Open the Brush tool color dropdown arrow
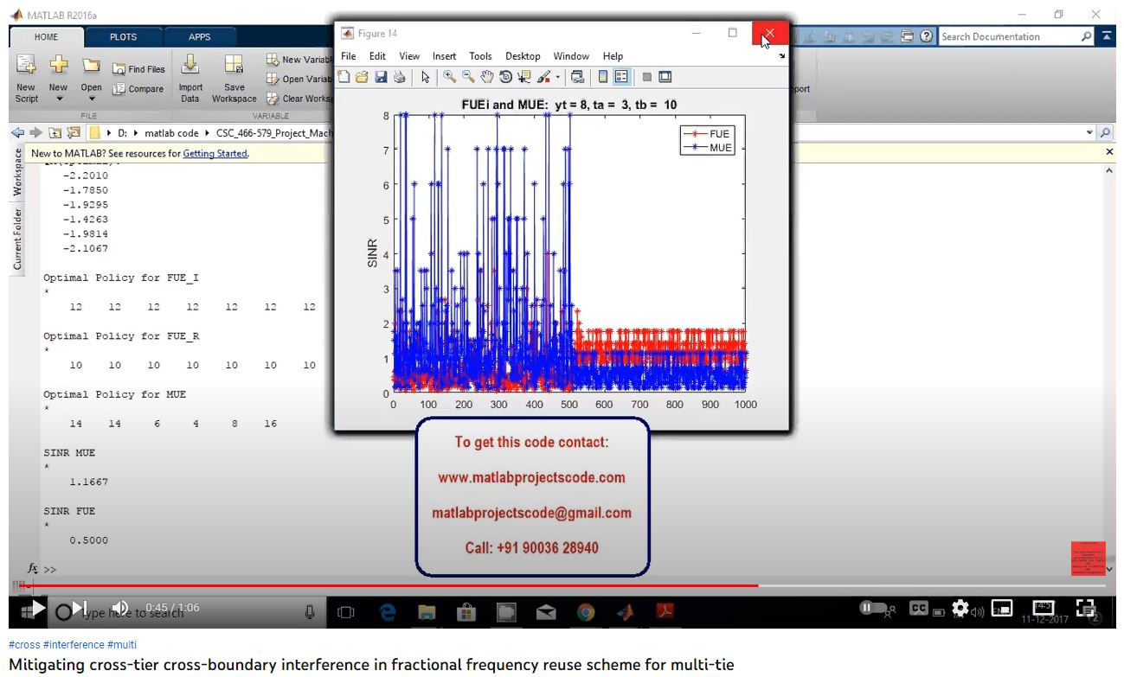The image size is (1124, 677). tap(558, 78)
